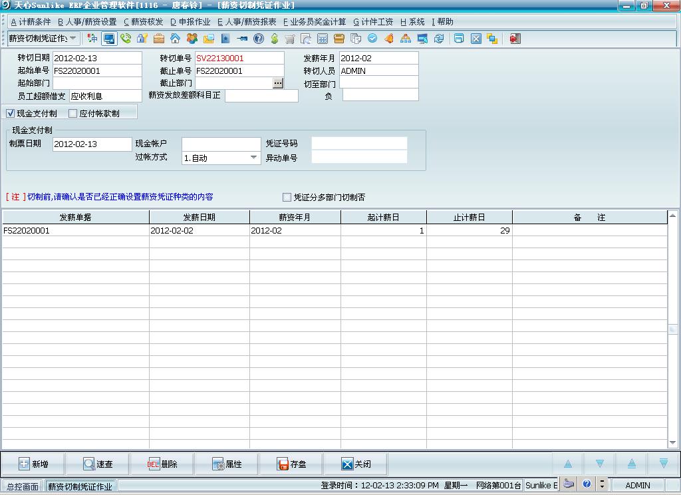Click the mail envelope toolbar icon

208,38
